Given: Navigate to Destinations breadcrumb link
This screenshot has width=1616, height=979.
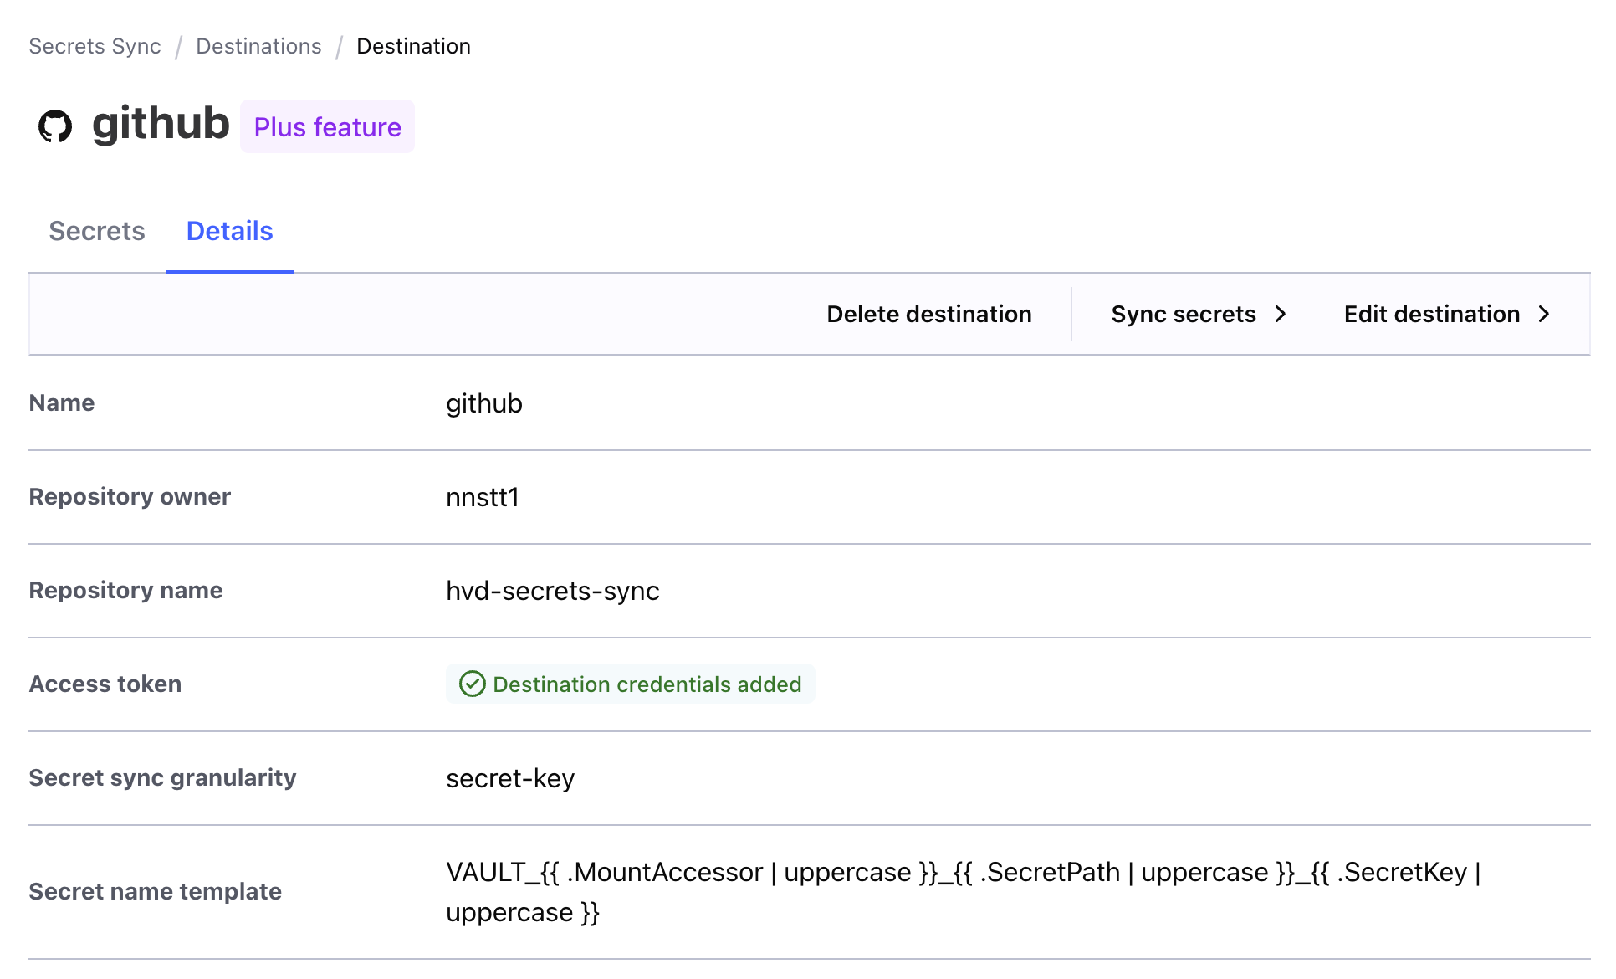Looking at the screenshot, I should point(258,47).
